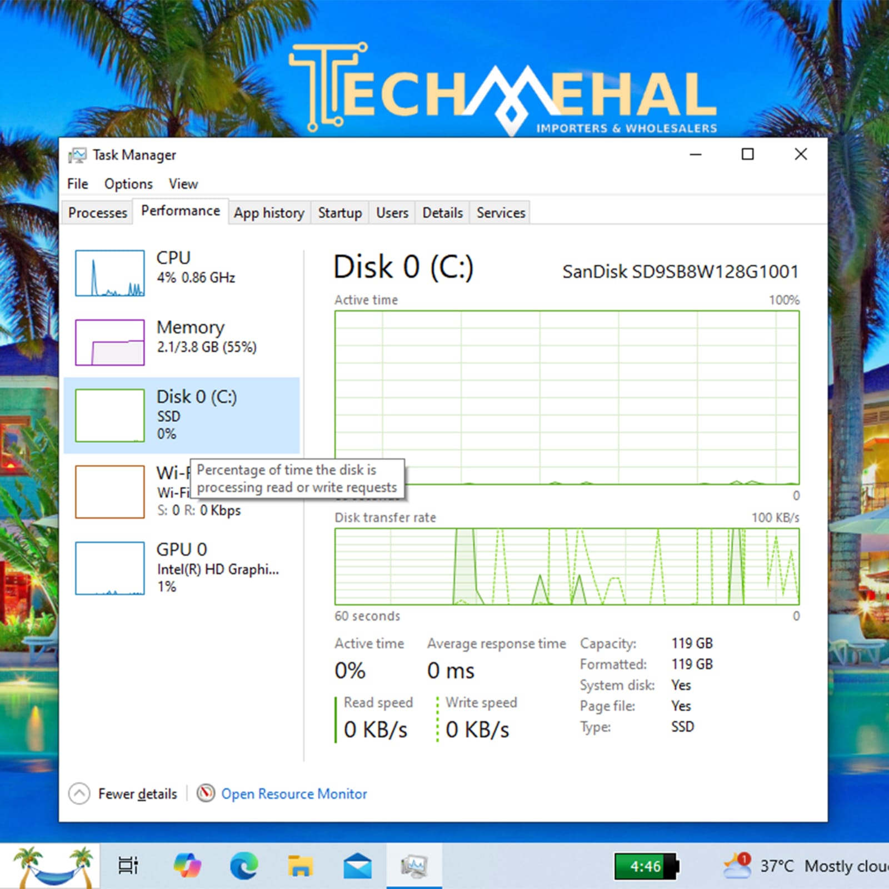Click the Task Manager title bar icon
The height and width of the screenshot is (889, 889).
click(77, 155)
